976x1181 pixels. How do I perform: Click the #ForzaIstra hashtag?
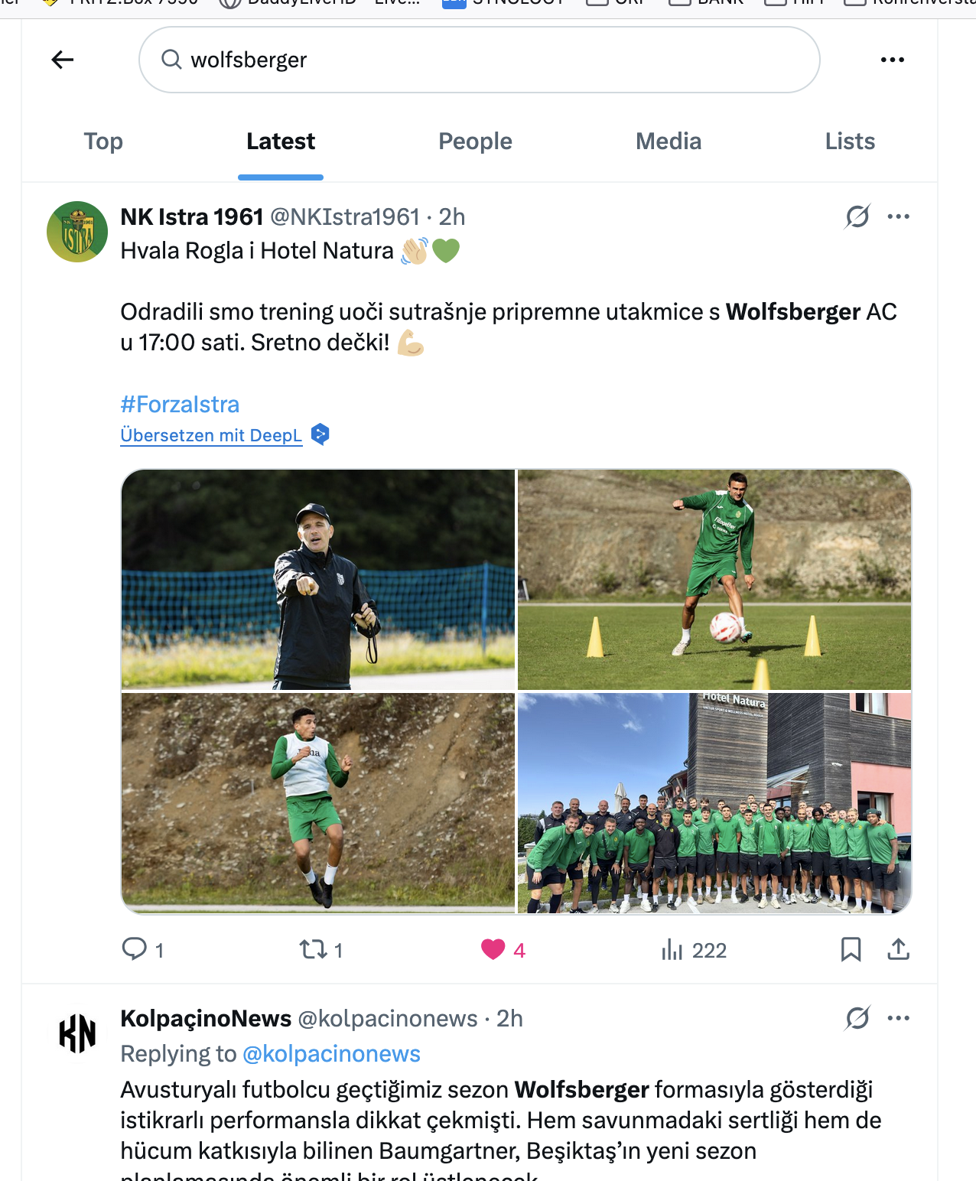tap(180, 404)
